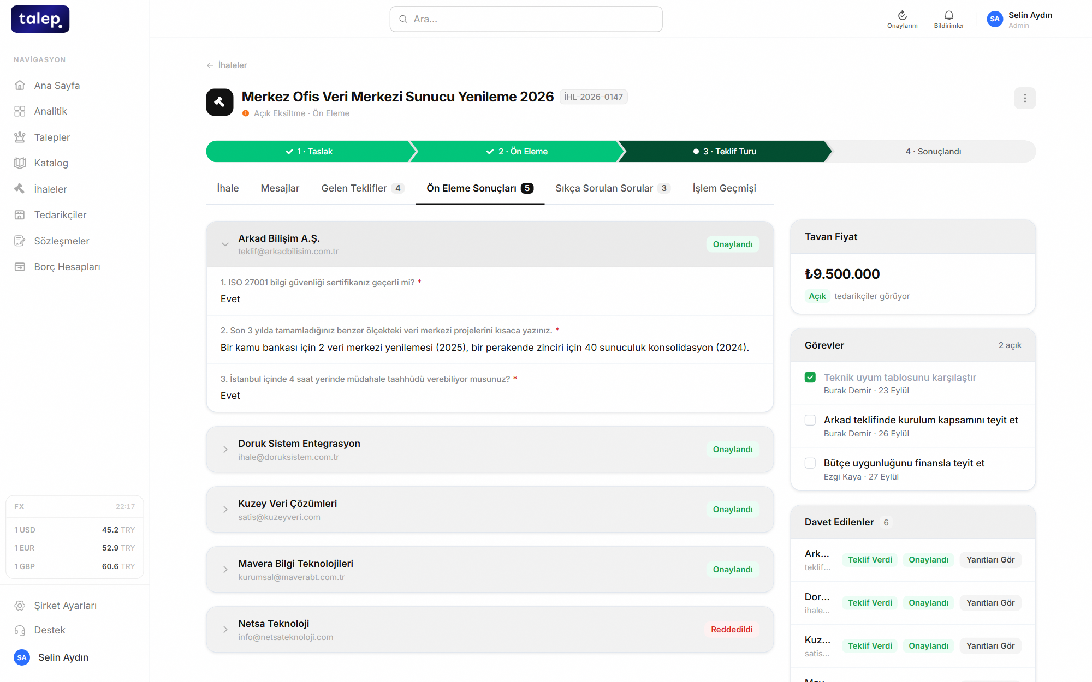Open the Borç Hesapları card icon

20,266
